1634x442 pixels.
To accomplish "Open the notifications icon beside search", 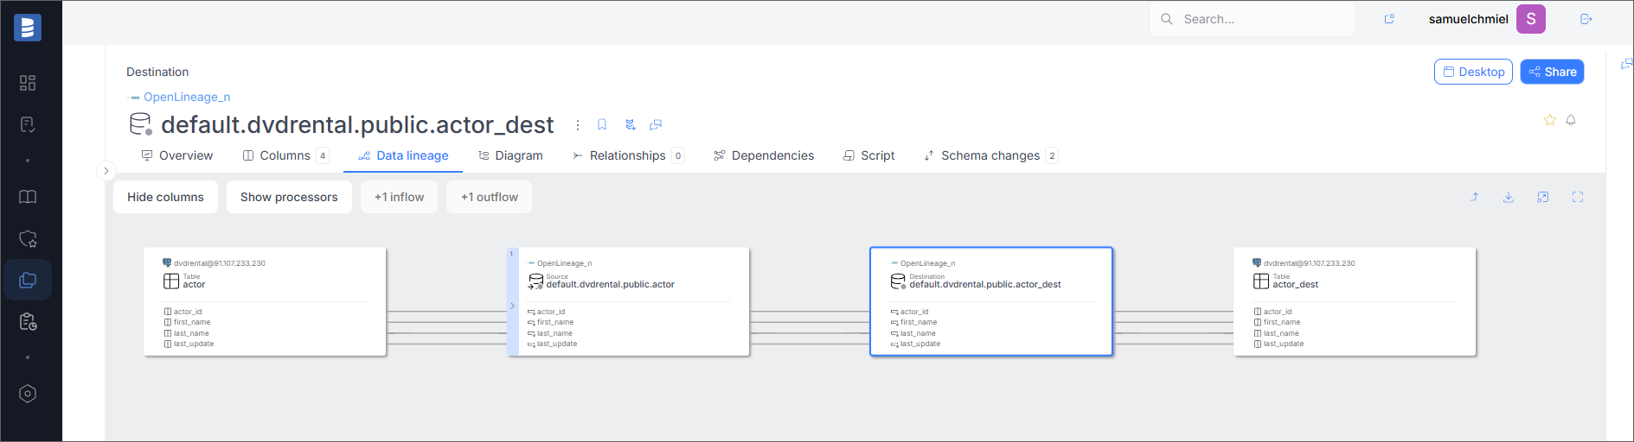I will pos(1389,19).
